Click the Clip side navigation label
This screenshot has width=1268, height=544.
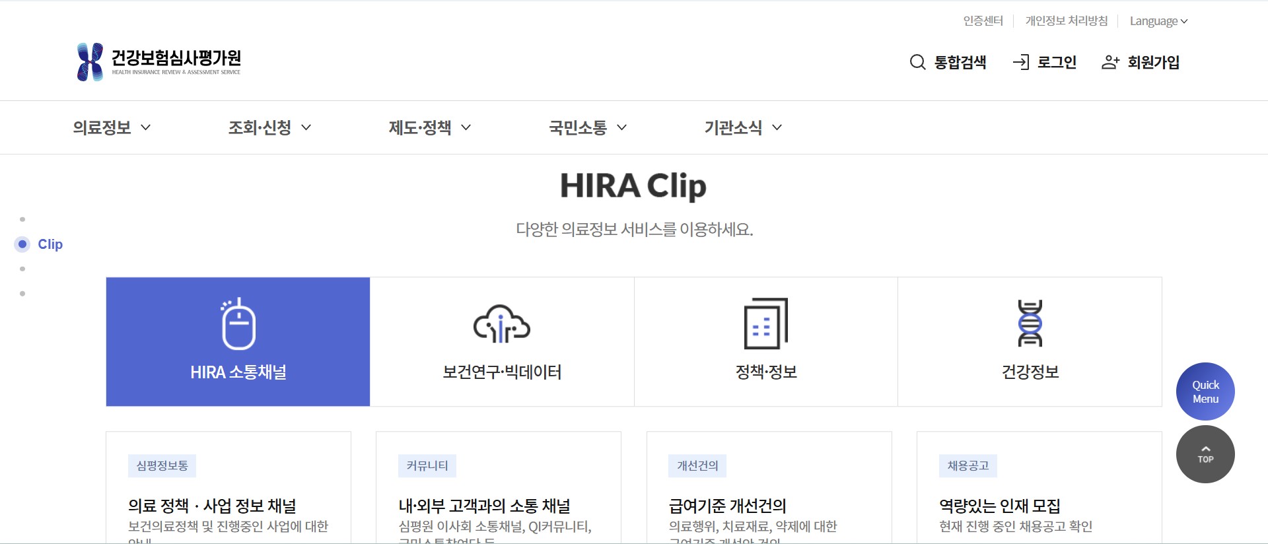(50, 244)
